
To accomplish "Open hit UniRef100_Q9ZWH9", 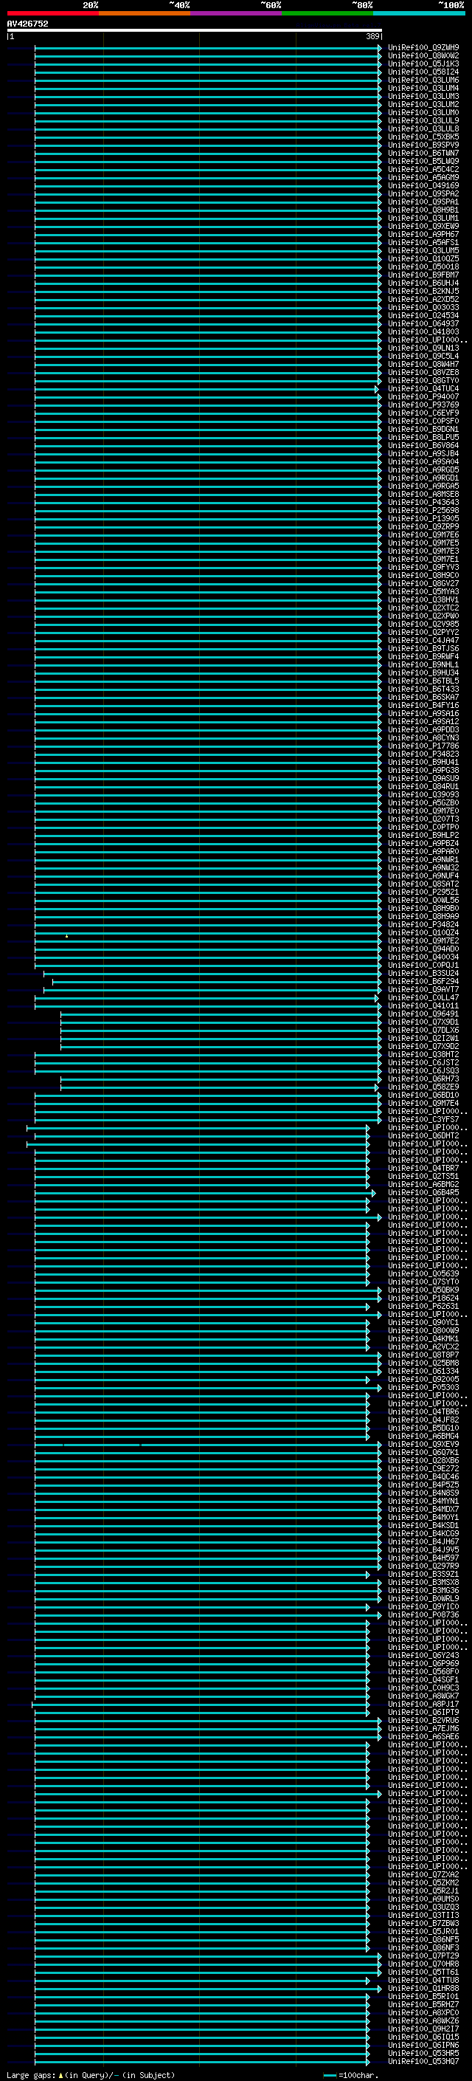I will [423, 48].
